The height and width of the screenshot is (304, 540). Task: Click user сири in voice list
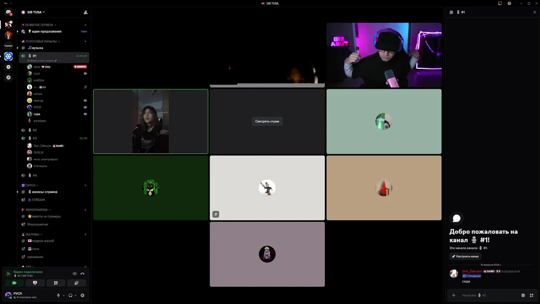coord(57,114)
